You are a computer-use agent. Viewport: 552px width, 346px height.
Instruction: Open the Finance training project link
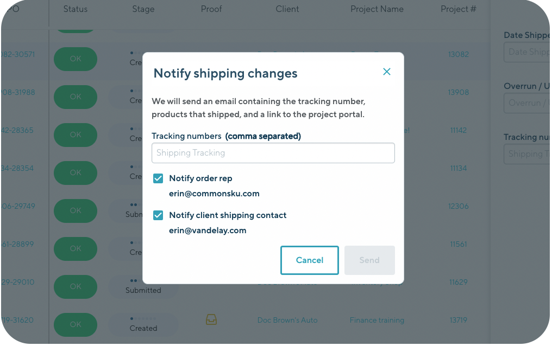point(377,320)
